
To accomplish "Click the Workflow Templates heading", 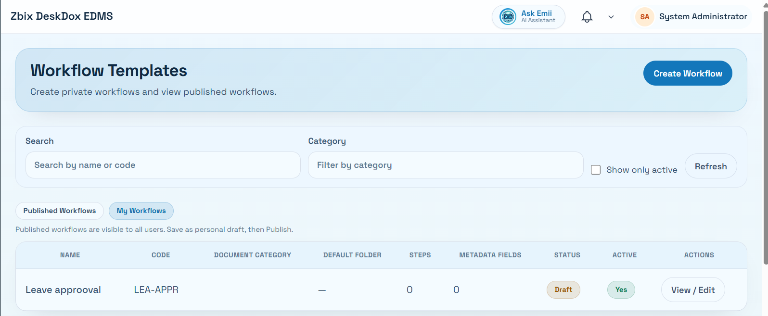I will pos(109,71).
